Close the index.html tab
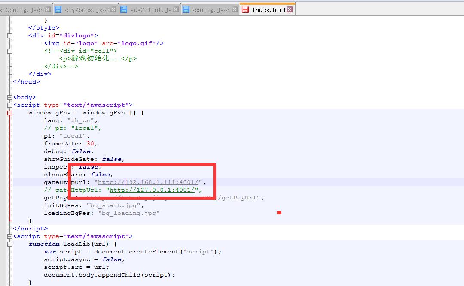 pos(290,9)
